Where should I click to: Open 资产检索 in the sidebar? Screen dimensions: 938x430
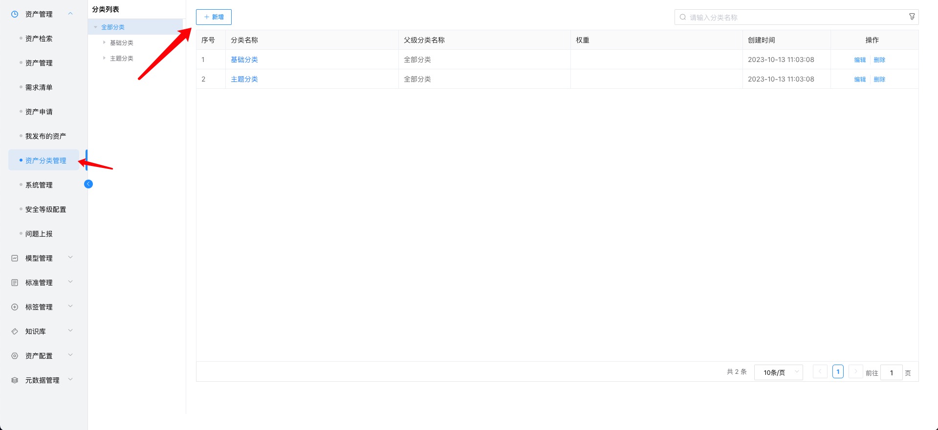[x=39, y=39]
